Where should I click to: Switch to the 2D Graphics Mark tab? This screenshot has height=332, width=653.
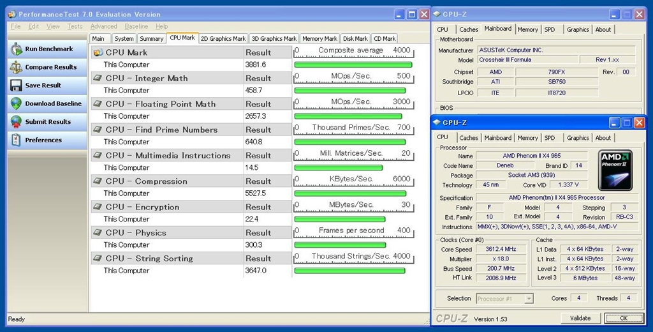pyautogui.click(x=223, y=38)
